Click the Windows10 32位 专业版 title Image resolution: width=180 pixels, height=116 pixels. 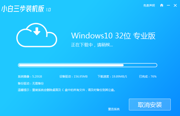(113, 36)
